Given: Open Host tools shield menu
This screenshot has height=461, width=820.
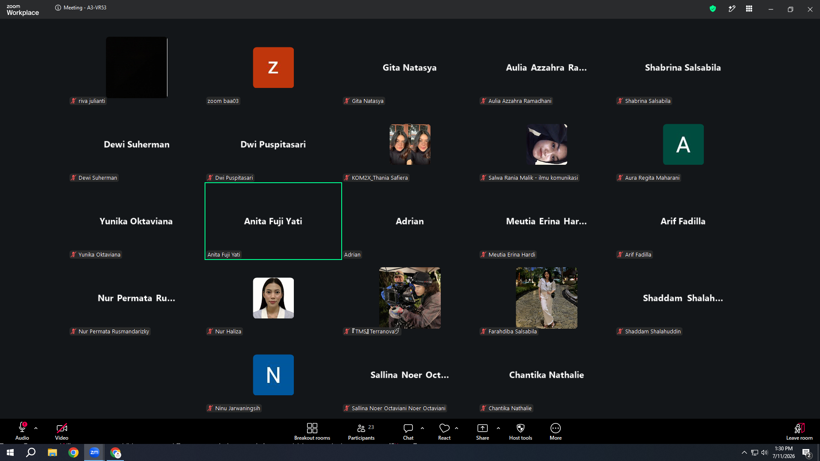Looking at the screenshot, I should click(x=520, y=431).
